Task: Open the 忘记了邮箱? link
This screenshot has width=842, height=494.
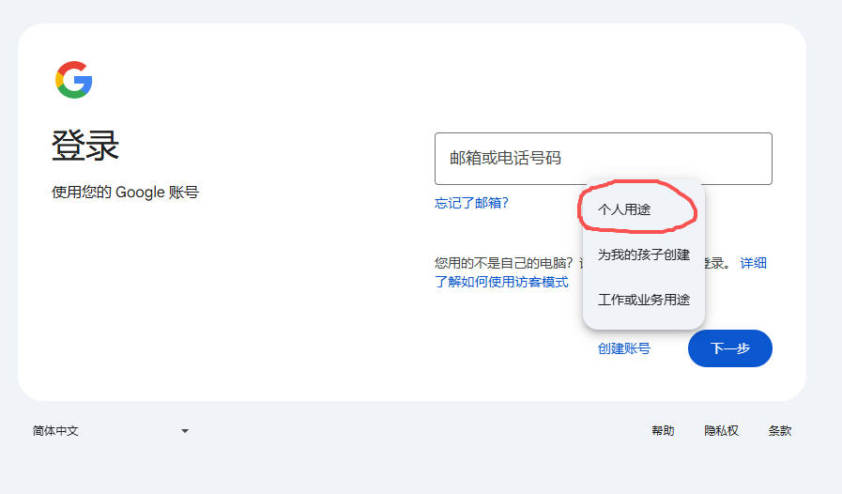Action: click(471, 202)
